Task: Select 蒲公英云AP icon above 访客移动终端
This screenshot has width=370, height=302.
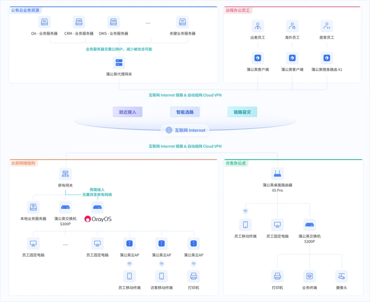Action: (161, 243)
